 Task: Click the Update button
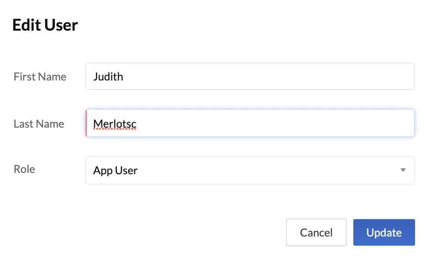click(384, 232)
